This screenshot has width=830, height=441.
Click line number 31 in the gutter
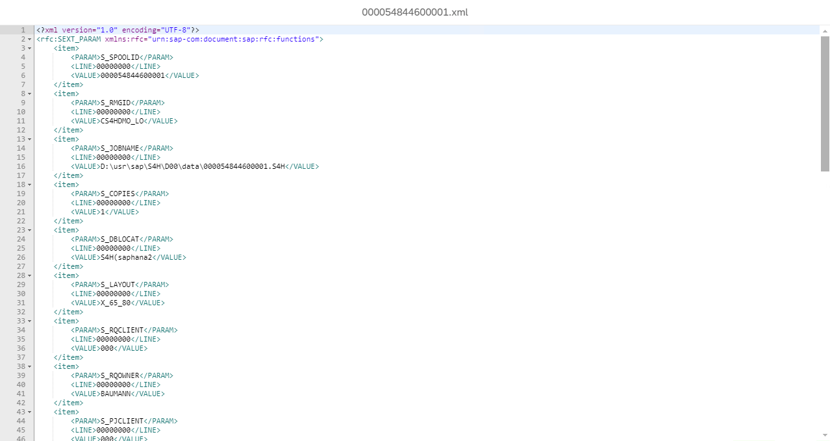(21, 303)
